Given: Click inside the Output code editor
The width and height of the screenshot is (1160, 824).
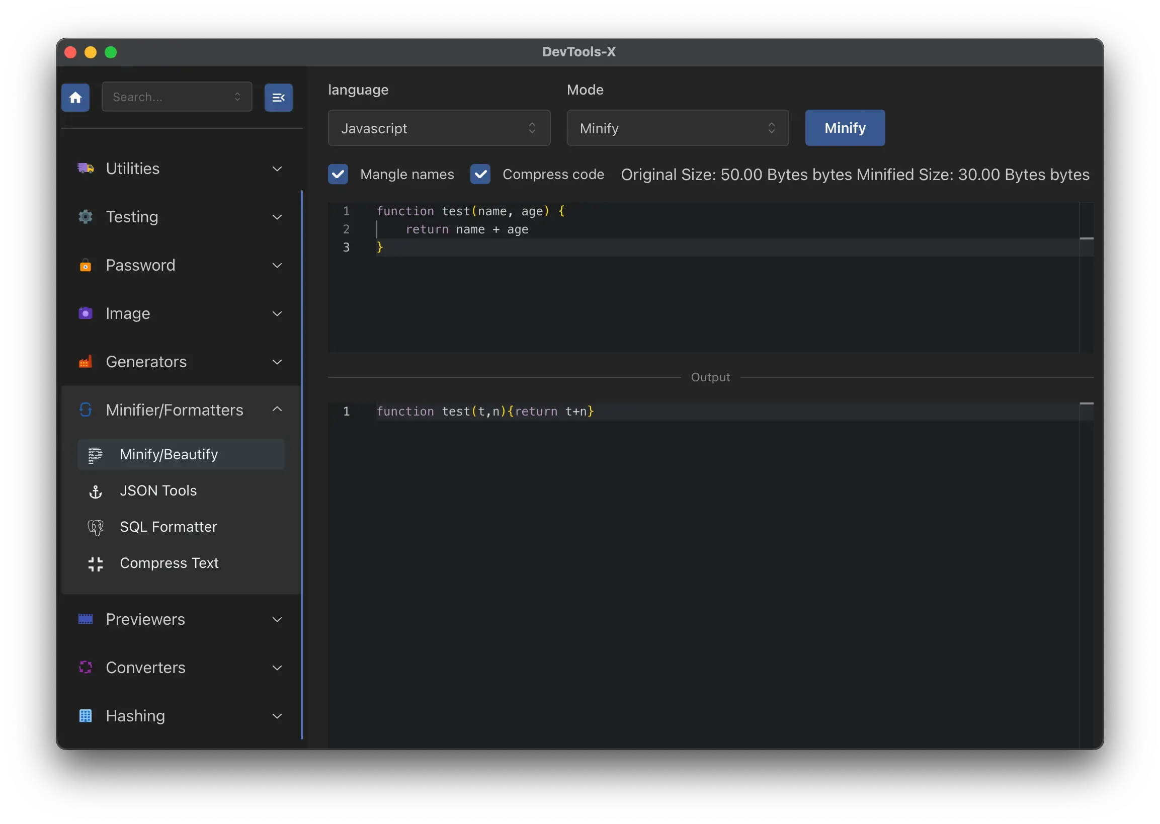Looking at the screenshot, I should pos(703,573).
